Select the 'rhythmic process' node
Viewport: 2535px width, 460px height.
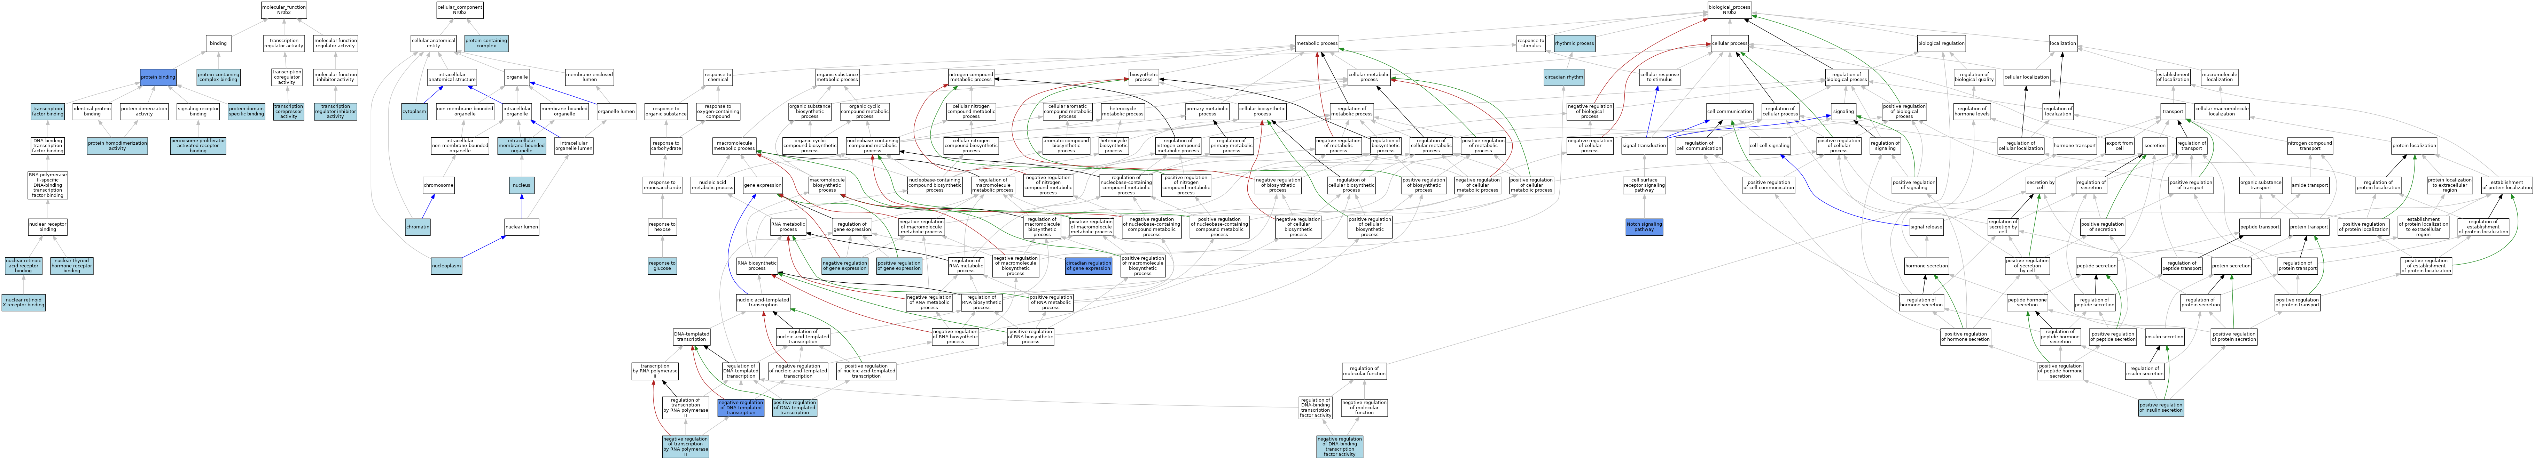tap(1575, 43)
